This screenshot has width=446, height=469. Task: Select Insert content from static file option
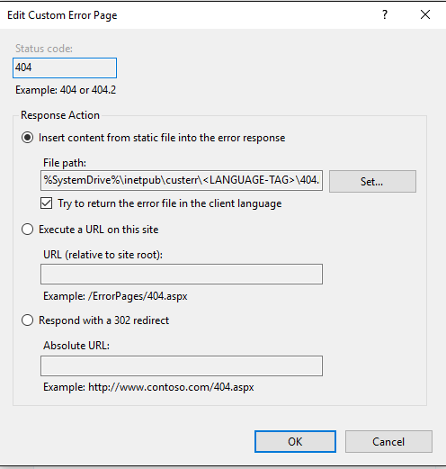[27, 138]
